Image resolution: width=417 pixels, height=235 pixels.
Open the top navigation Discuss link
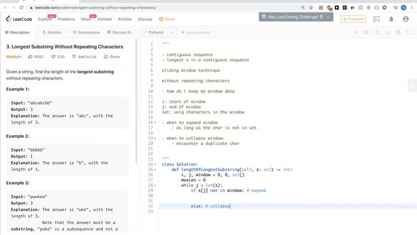(x=145, y=19)
